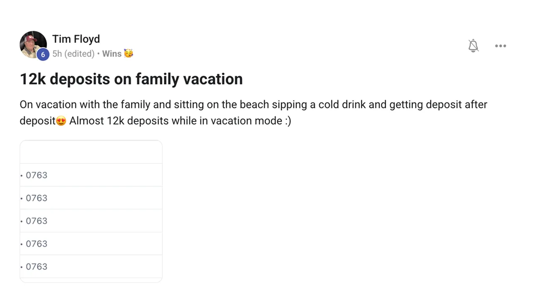
Task: Open the Wins category link
Action: pos(112,54)
